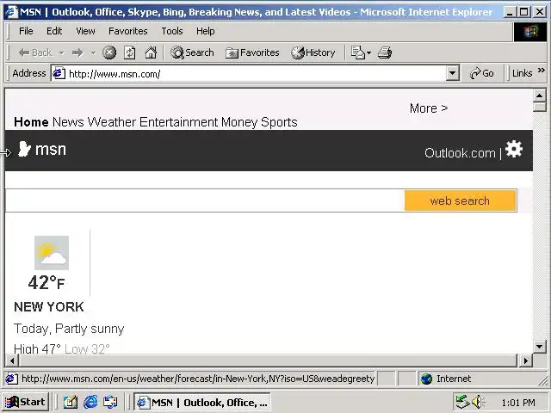Screen dimensions: 551x413
Task: Click the Links toolbar label
Action: (x=523, y=73)
